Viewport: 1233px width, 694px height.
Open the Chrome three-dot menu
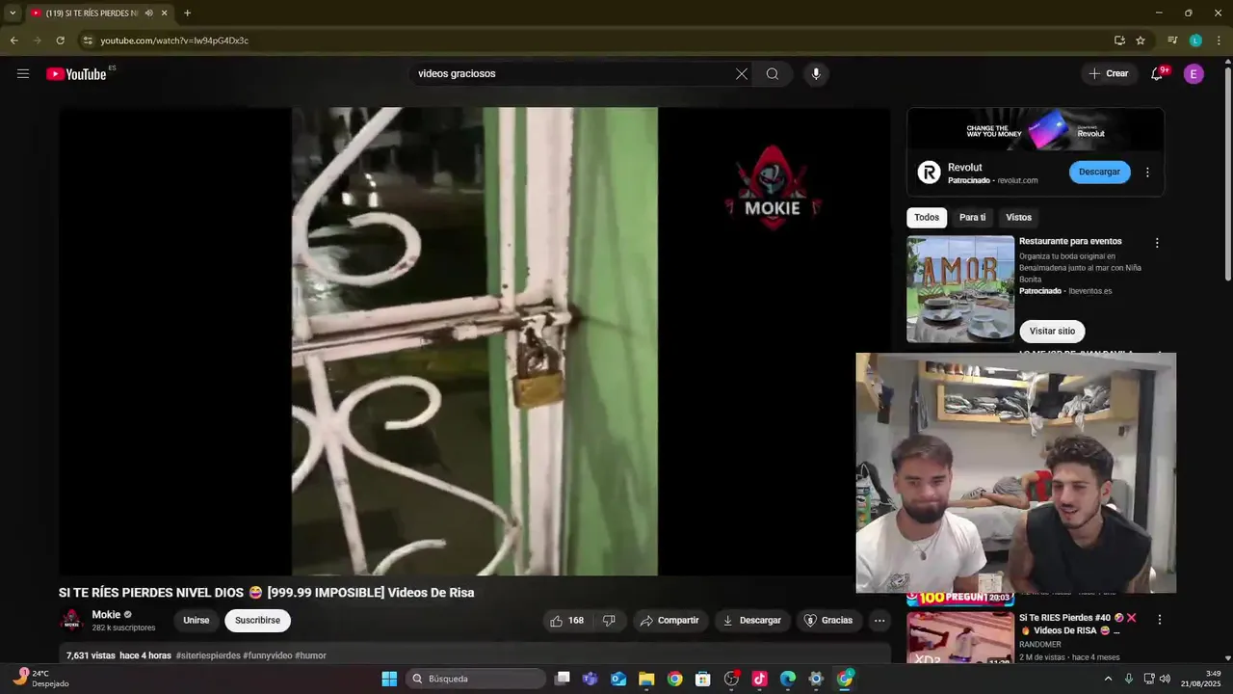click(x=1218, y=40)
